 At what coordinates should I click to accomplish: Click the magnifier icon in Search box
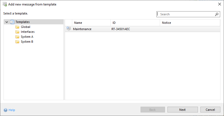tap(217, 14)
